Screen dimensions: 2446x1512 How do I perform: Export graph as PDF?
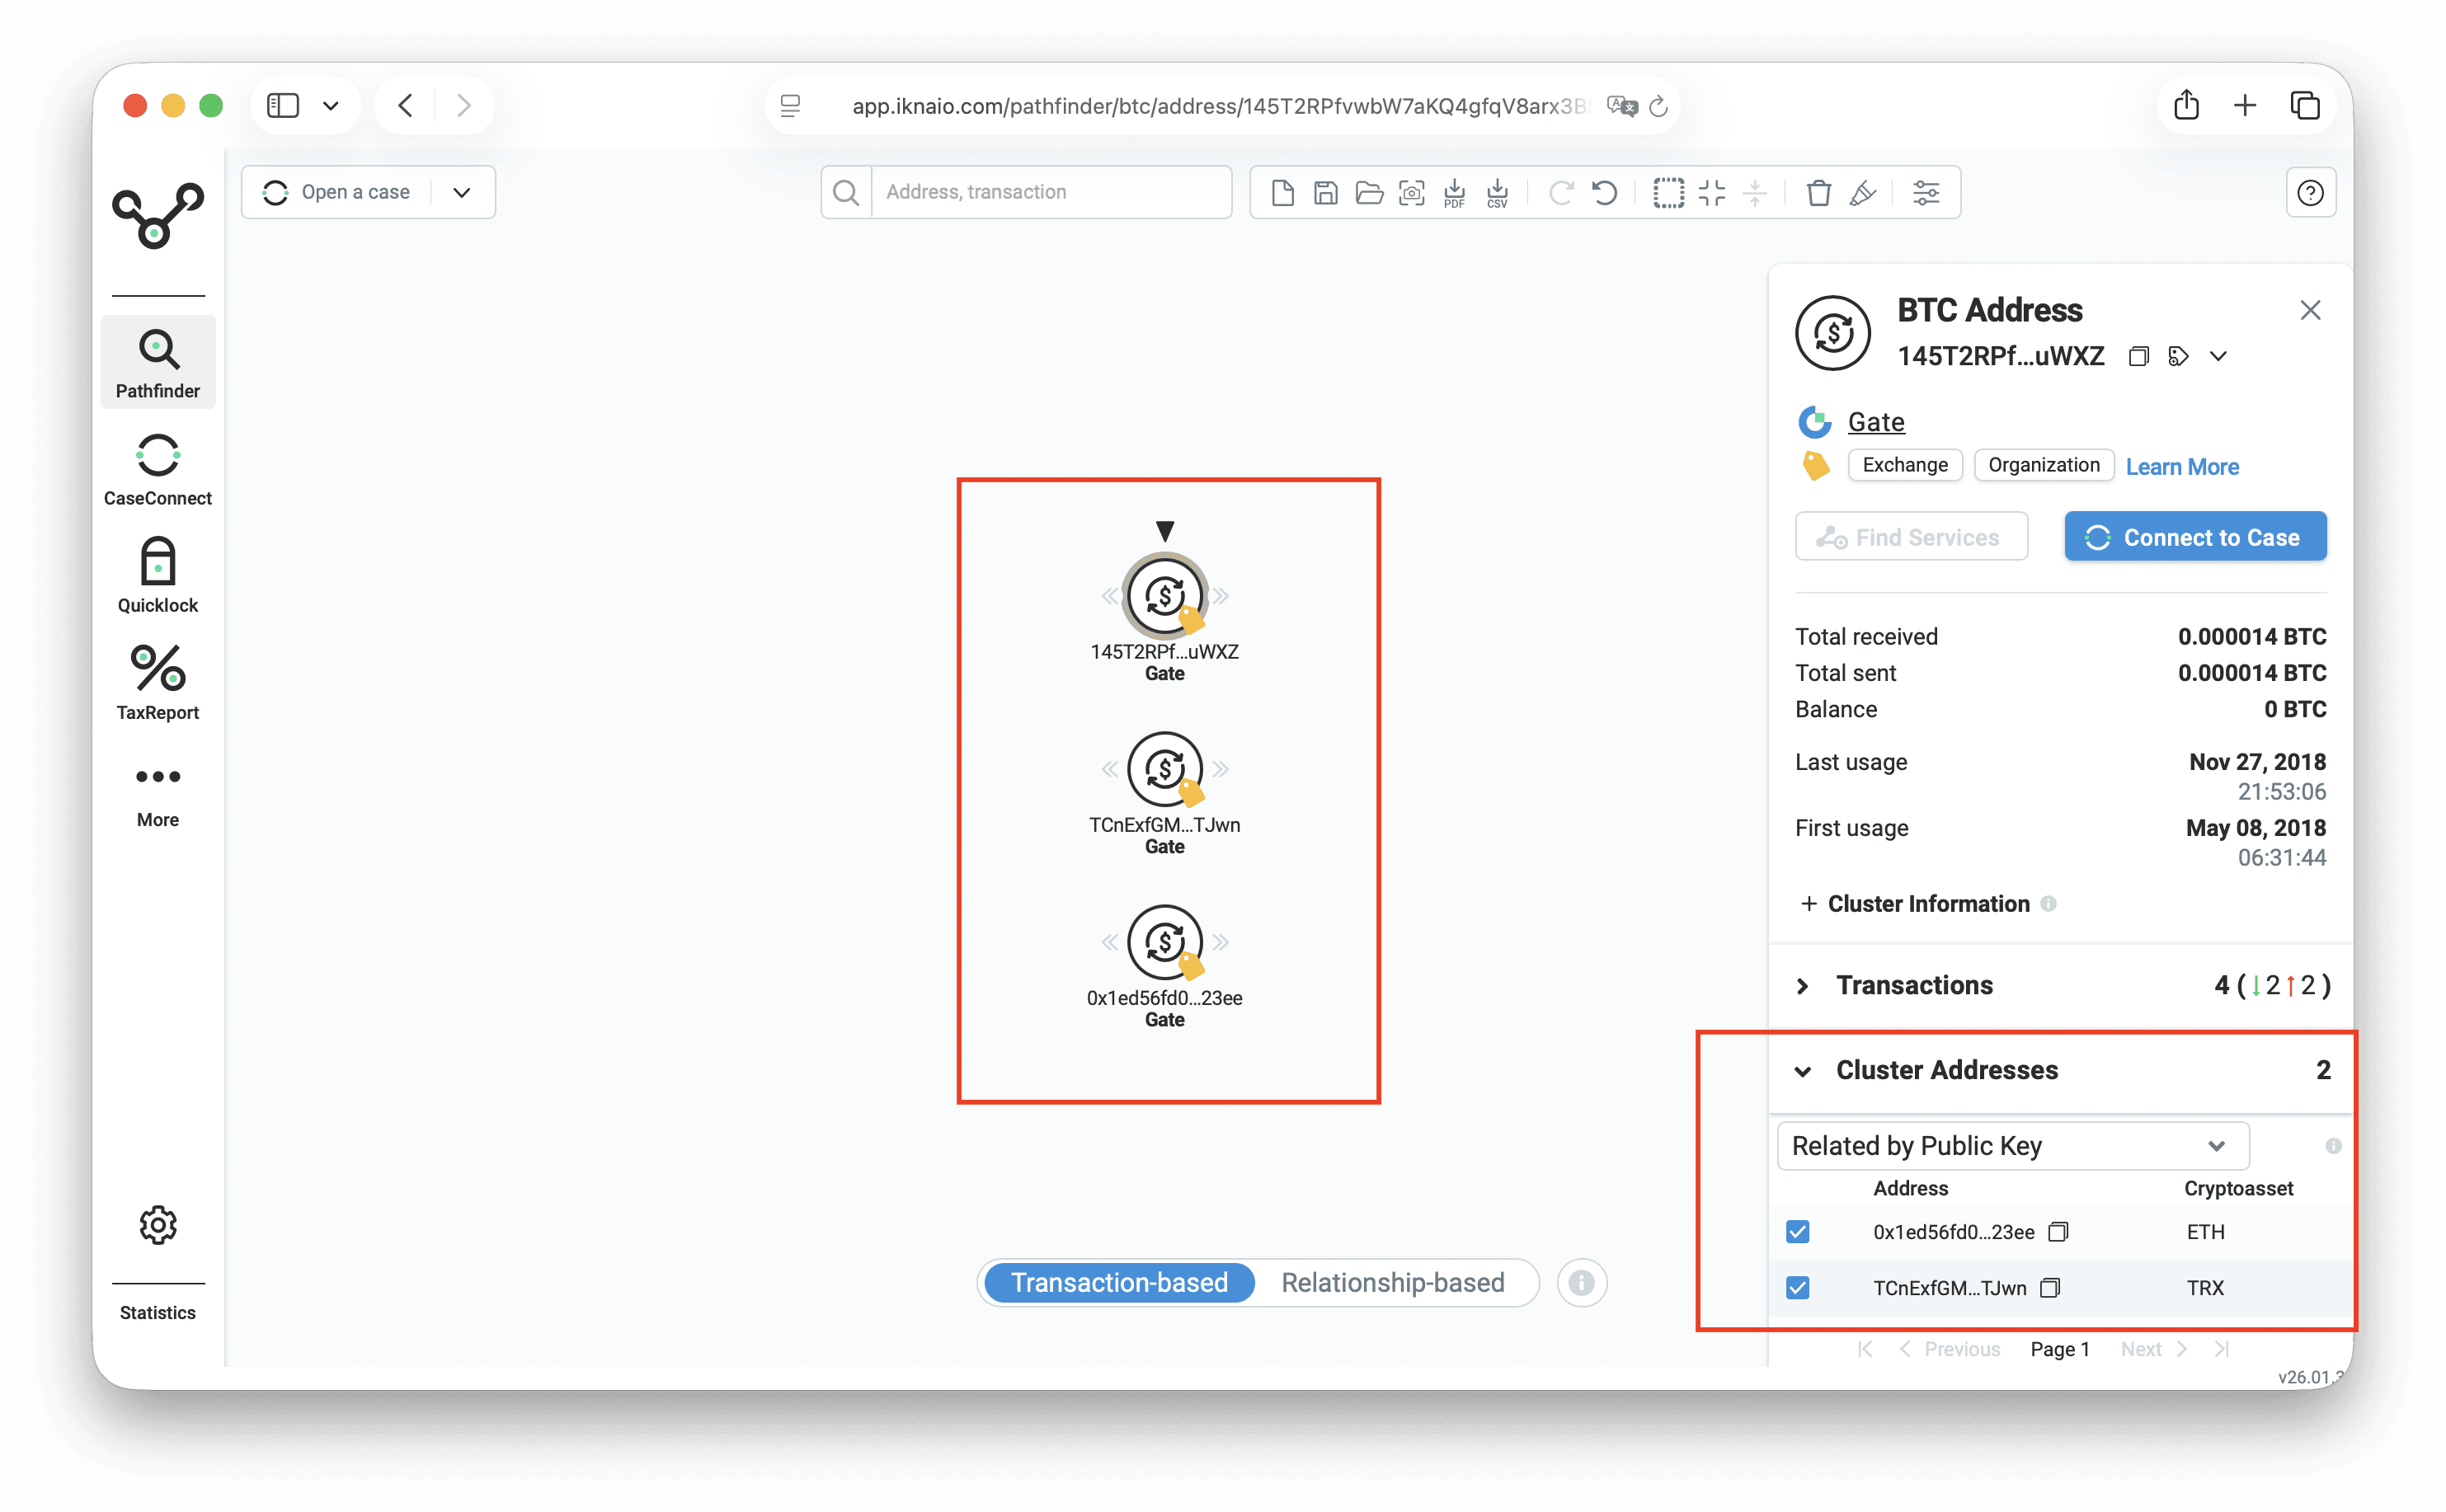[1454, 192]
